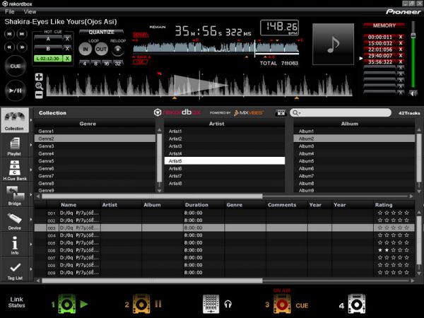Open the search filter dropdown arrow

point(300,113)
